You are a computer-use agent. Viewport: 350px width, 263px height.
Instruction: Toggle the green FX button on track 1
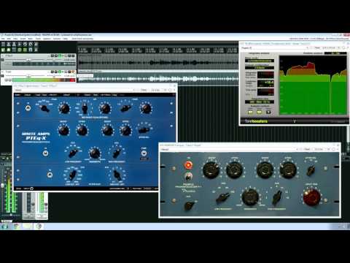click(x=60, y=56)
